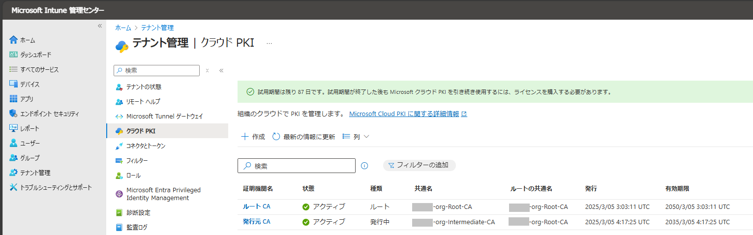Focus the CA list 検索 field
Screen dimensions: 753x235
[297, 166]
